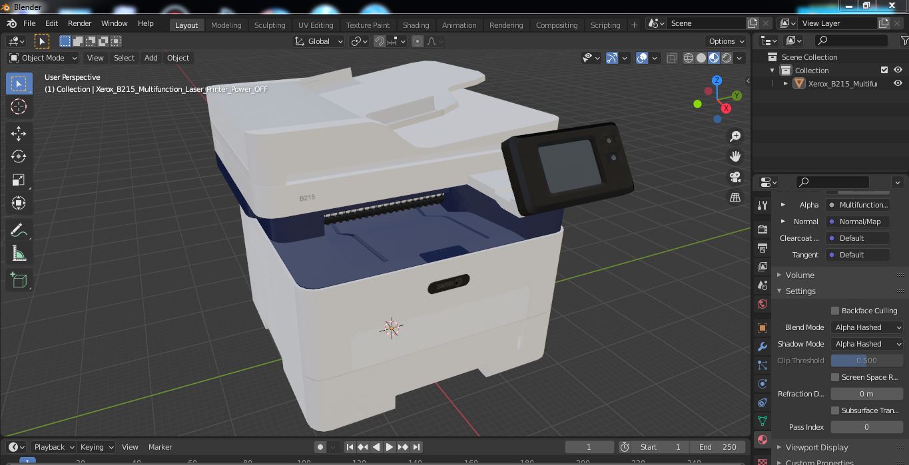Enable Screen Space Refraction checkbox
This screenshot has height=465, width=909.
[x=835, y=377]
